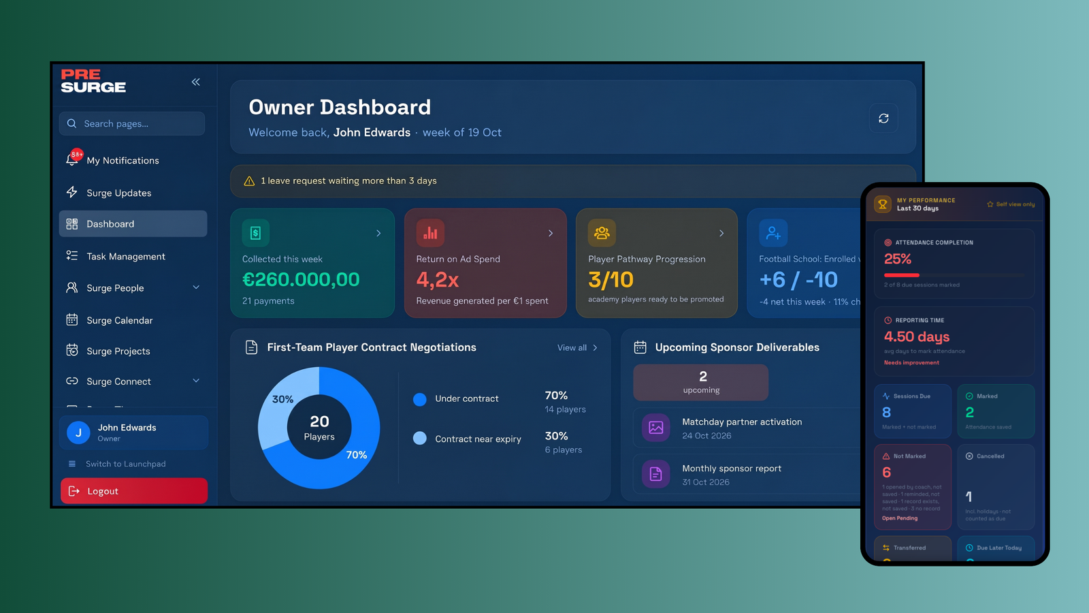The image size is (1089, 613).
Task: Click the Return on Ad Spend chart icon
Action: point(430,233)
